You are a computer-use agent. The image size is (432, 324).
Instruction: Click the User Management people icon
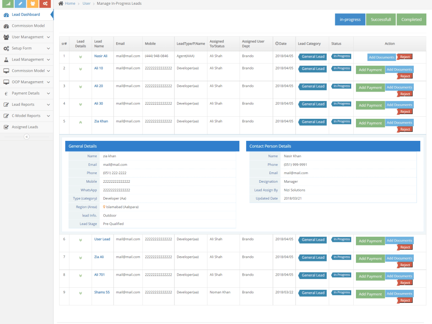point(6,37)
